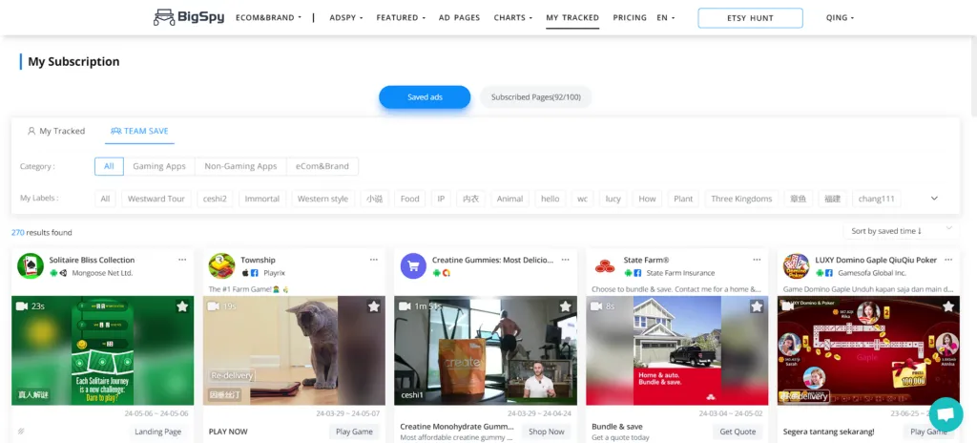Expand the CHARTS nav dropdown
The image size is (977, 443).
pos(512,17)
